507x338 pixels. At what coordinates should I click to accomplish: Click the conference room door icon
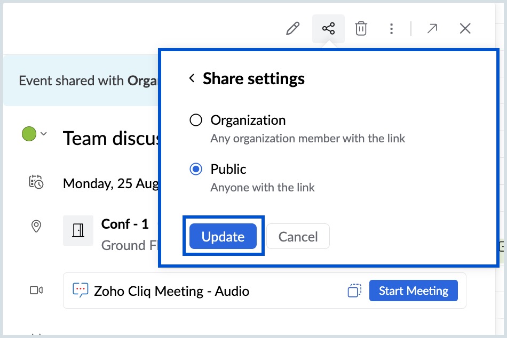[78, 230]
